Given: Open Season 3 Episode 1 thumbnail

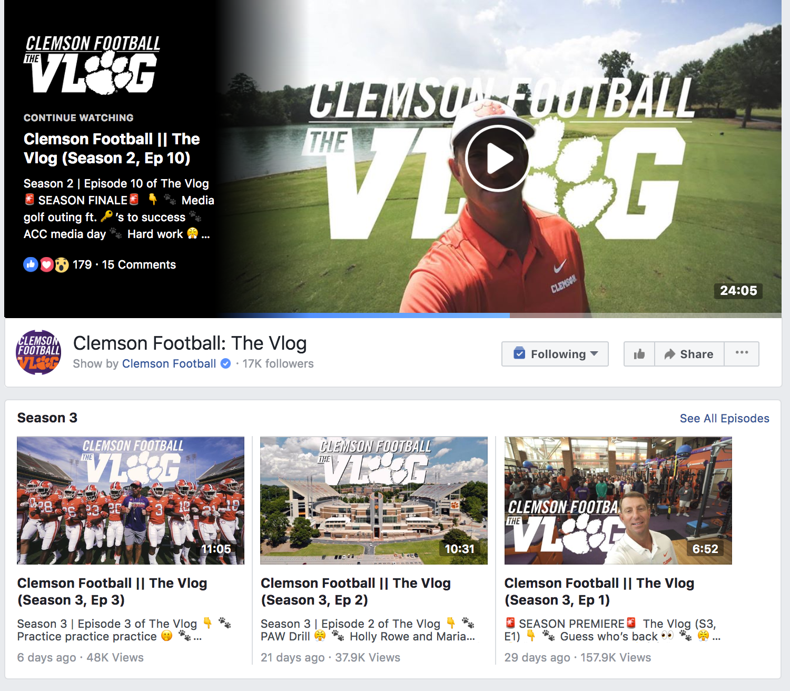Looking at the screenshot, I should (x=618, y=500).
